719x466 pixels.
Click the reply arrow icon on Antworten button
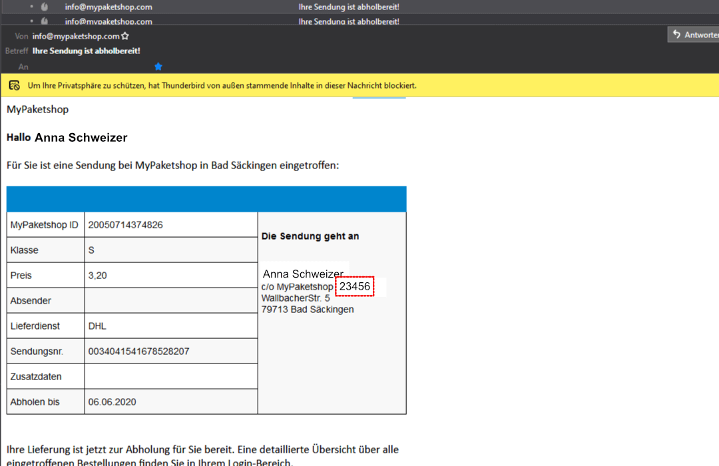click(676, 35)
